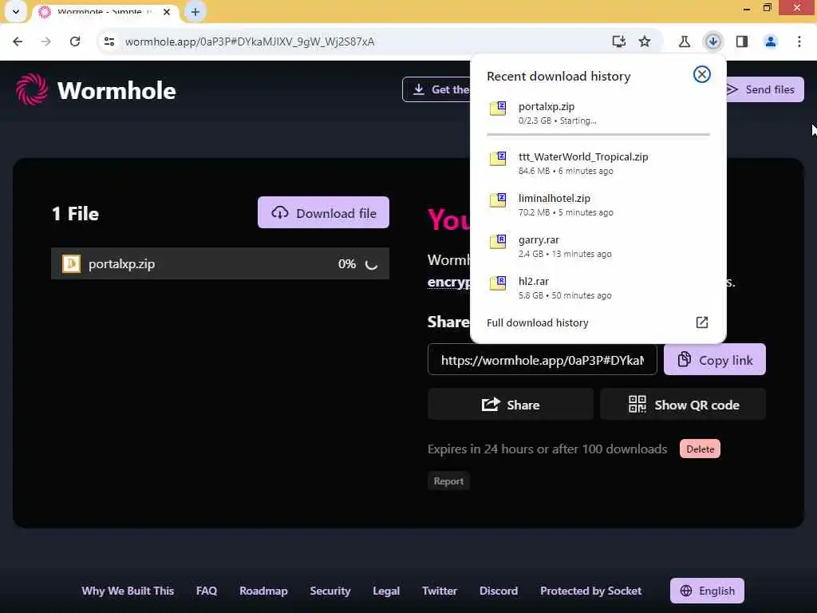Image resolution: width=817 pixels, height=613 pixels.
Task: Click the external-link icon beside Full download history
Action: tap(702, 322)
